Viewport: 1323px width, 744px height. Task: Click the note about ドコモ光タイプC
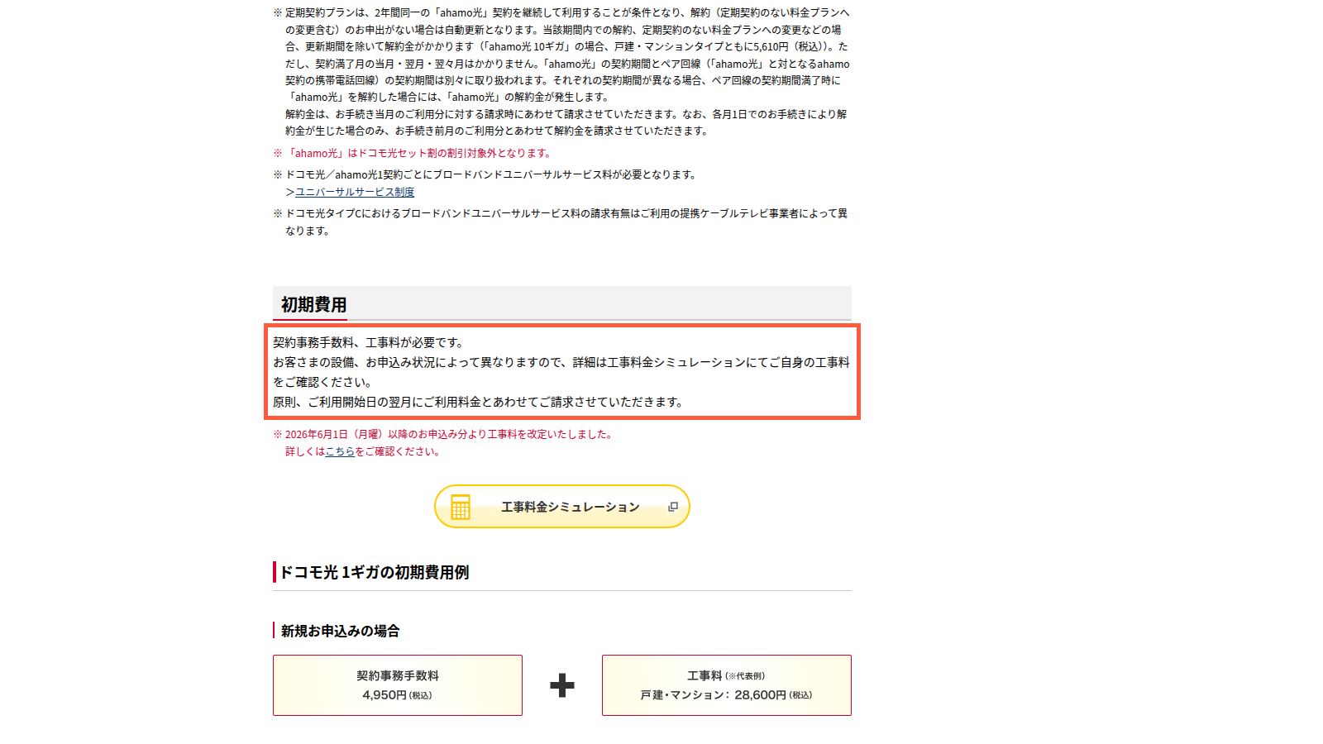tap(561, 222)
